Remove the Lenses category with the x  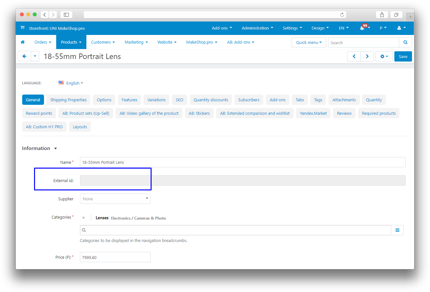point(83,218)
